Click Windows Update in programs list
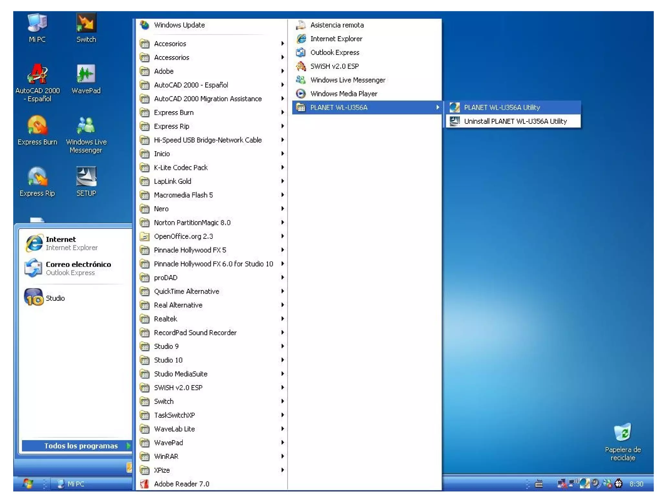This screenshot has width=662, height=496. (179, 25)
